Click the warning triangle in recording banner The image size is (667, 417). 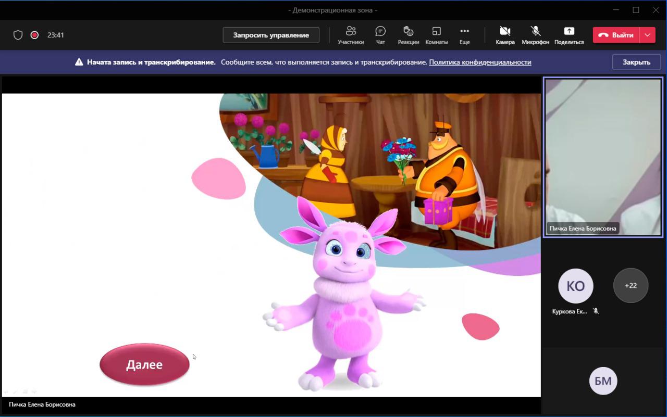[x=79, y=62]
